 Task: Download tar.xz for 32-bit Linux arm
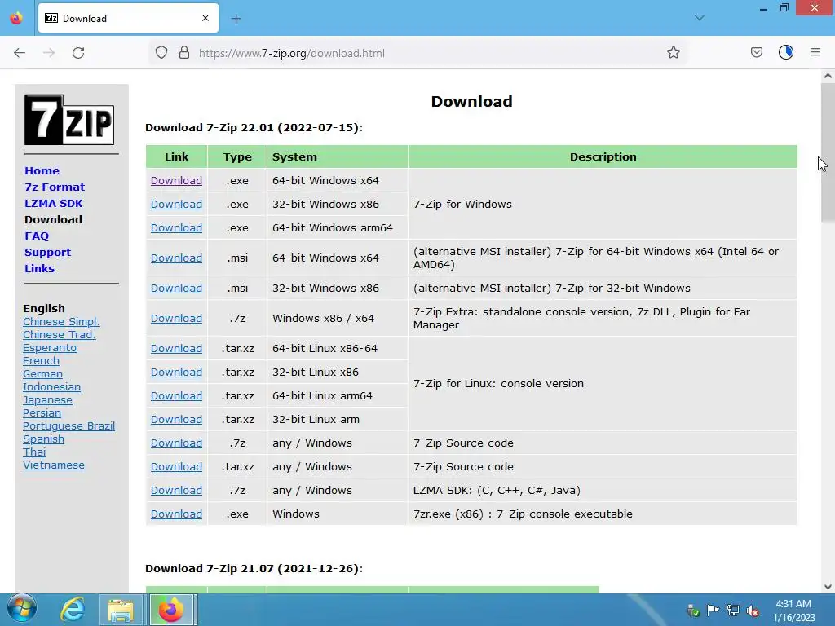click(176, 420)
